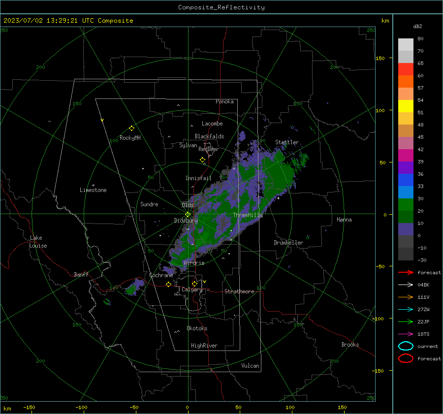Select the 51 dBZ yellow swatch
This screenshot has width=443, height=414.
(x=406, y=106)
